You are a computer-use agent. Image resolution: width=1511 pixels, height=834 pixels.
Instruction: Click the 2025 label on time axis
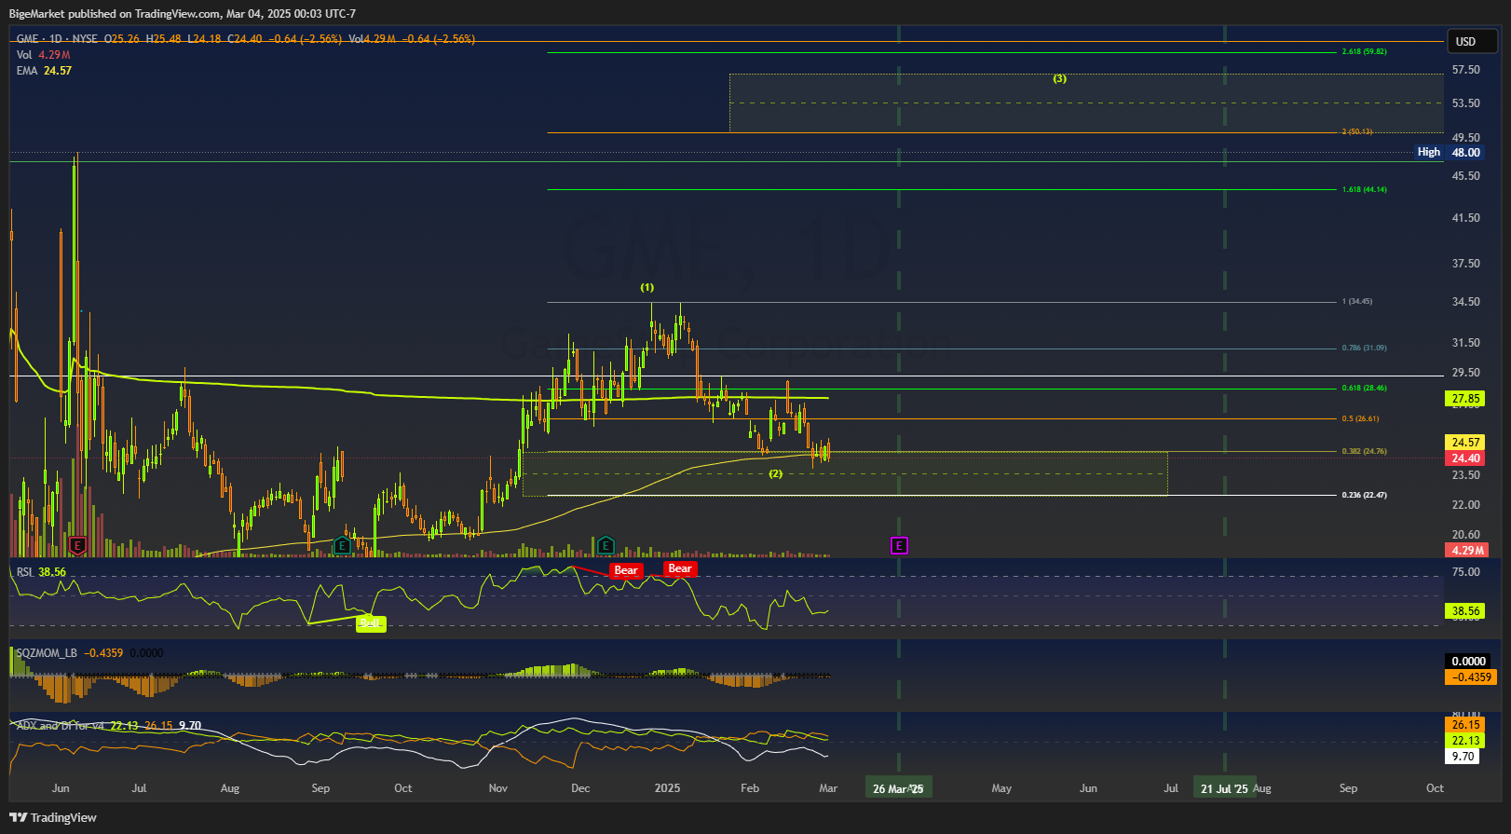coord(667,788)
